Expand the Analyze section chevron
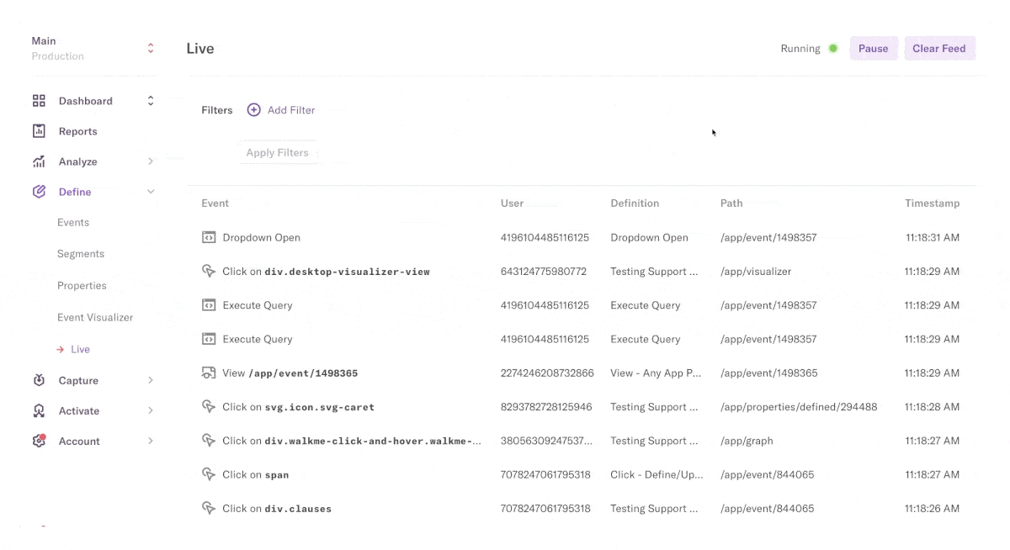Viewport: 1010px width, 550px height. pos(151,161)
